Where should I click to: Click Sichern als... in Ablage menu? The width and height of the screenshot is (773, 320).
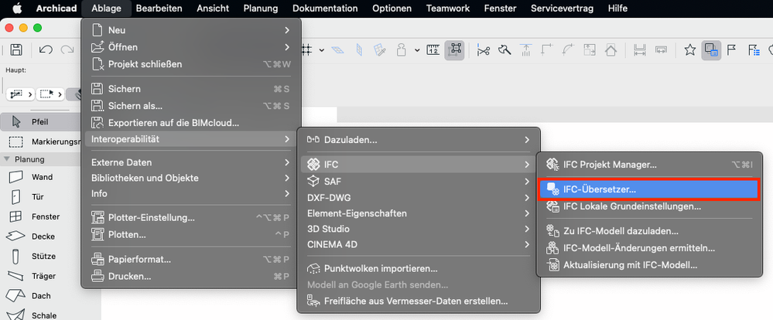coord(135,105)
